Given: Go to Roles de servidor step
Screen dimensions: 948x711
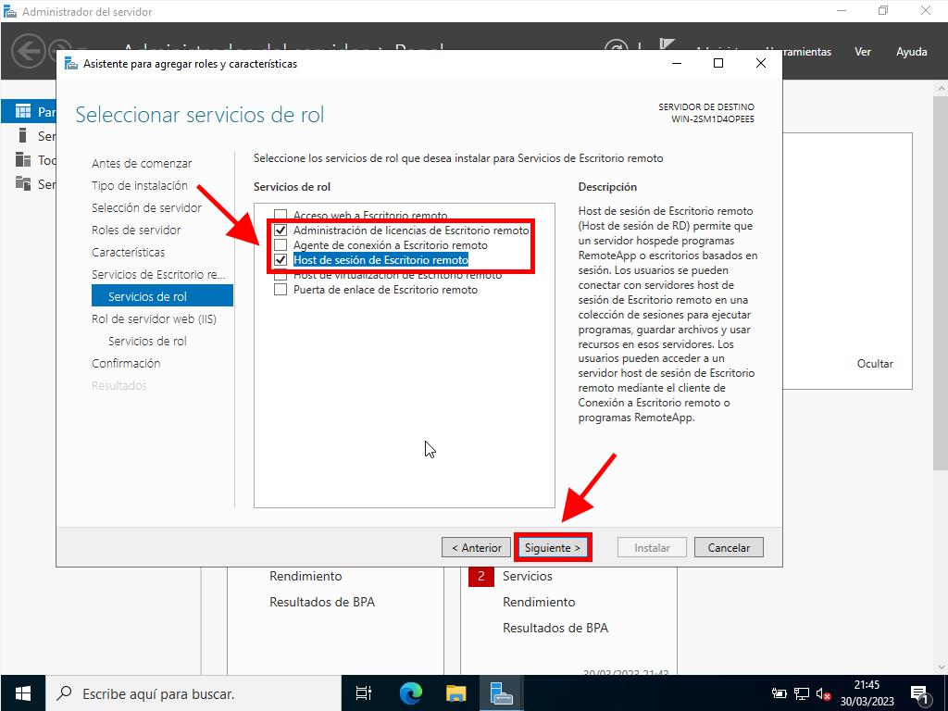Looking at the screenshot, I should pyautogui.click(x=136, y=230).
